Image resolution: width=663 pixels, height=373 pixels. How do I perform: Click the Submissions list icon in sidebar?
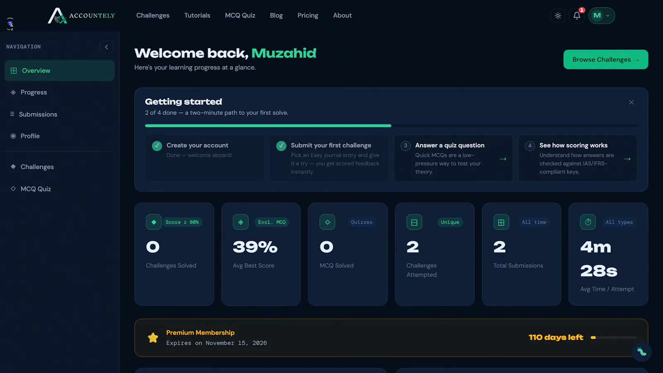coord(12,114)
